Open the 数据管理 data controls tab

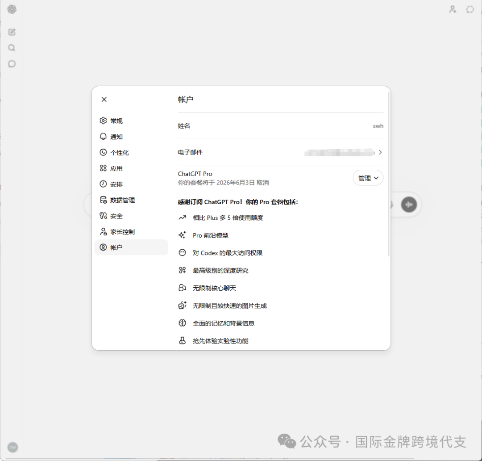click(131, 200)
